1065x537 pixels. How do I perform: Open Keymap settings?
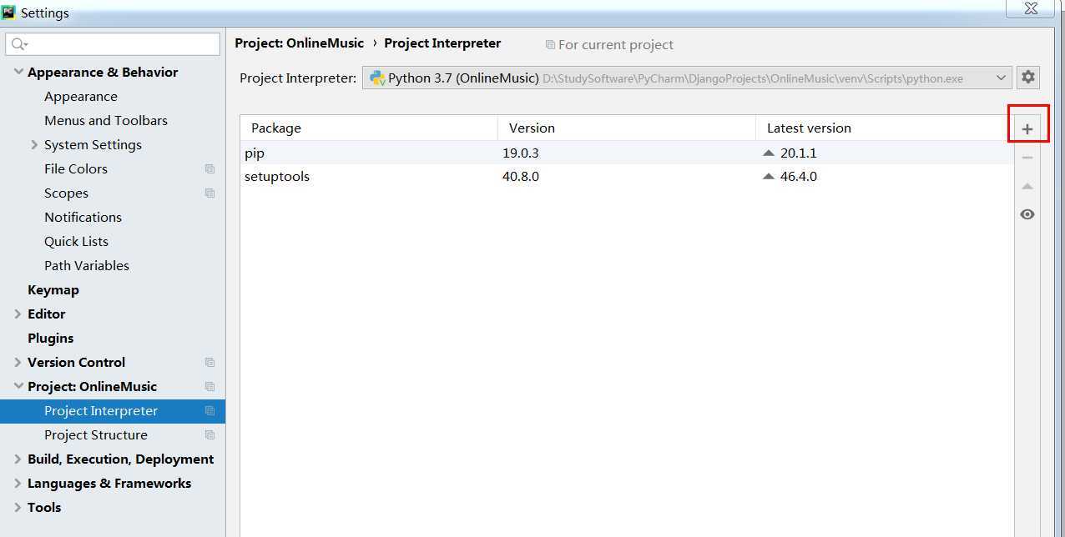tap(53, 289)
